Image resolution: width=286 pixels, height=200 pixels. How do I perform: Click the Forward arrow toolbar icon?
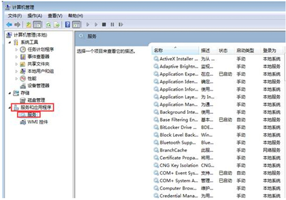point(17,24)
